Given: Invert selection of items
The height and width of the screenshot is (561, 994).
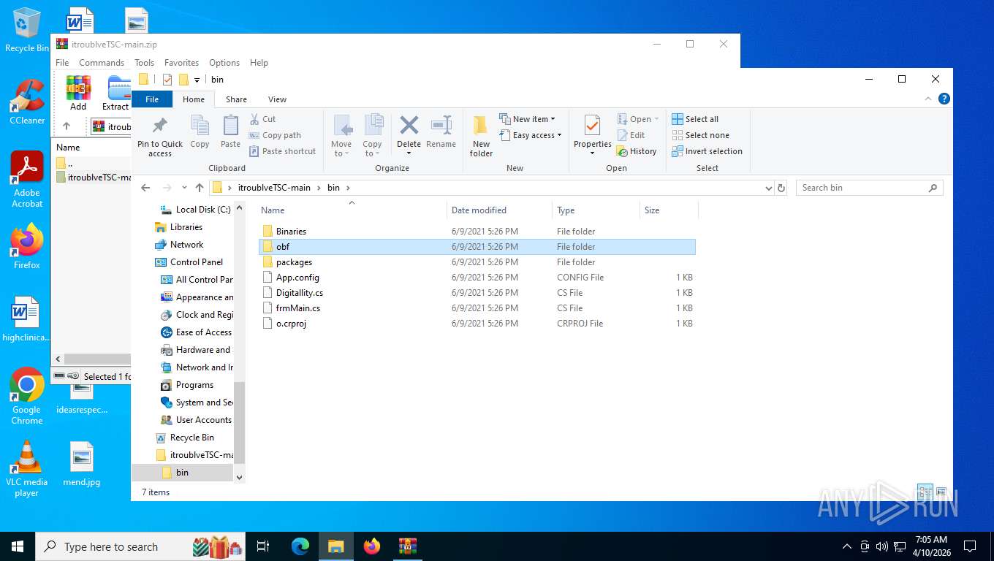Looking at the screenshot, I should point(707,151).
